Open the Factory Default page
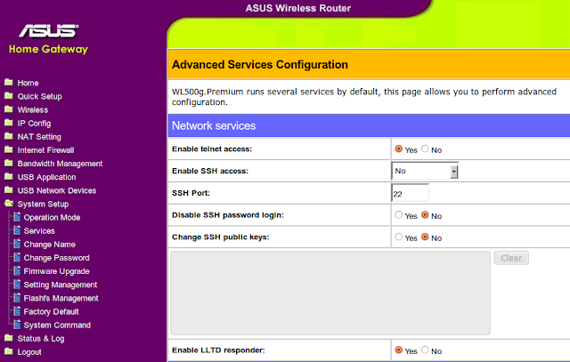The image size is (570, 362). pos(52,311)
